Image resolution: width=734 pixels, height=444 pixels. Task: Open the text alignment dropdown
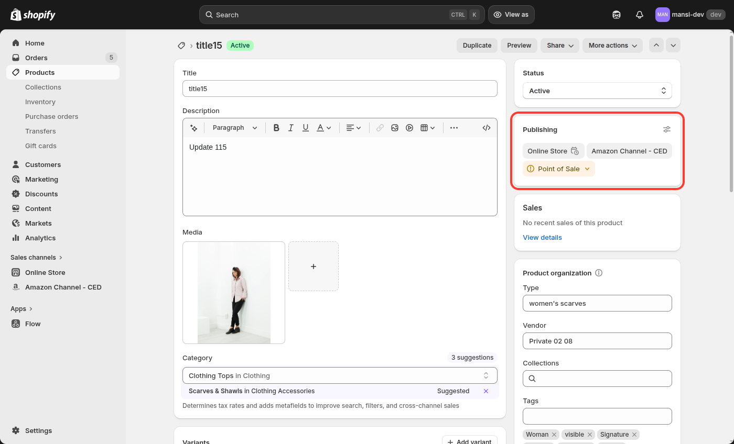point(354,128)
